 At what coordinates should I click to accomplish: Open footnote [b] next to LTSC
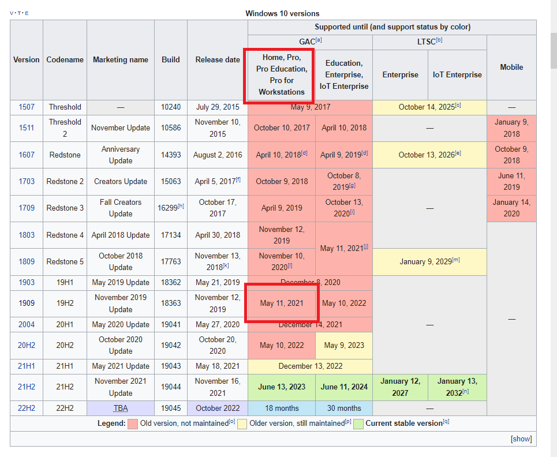(x=439, y=40)
